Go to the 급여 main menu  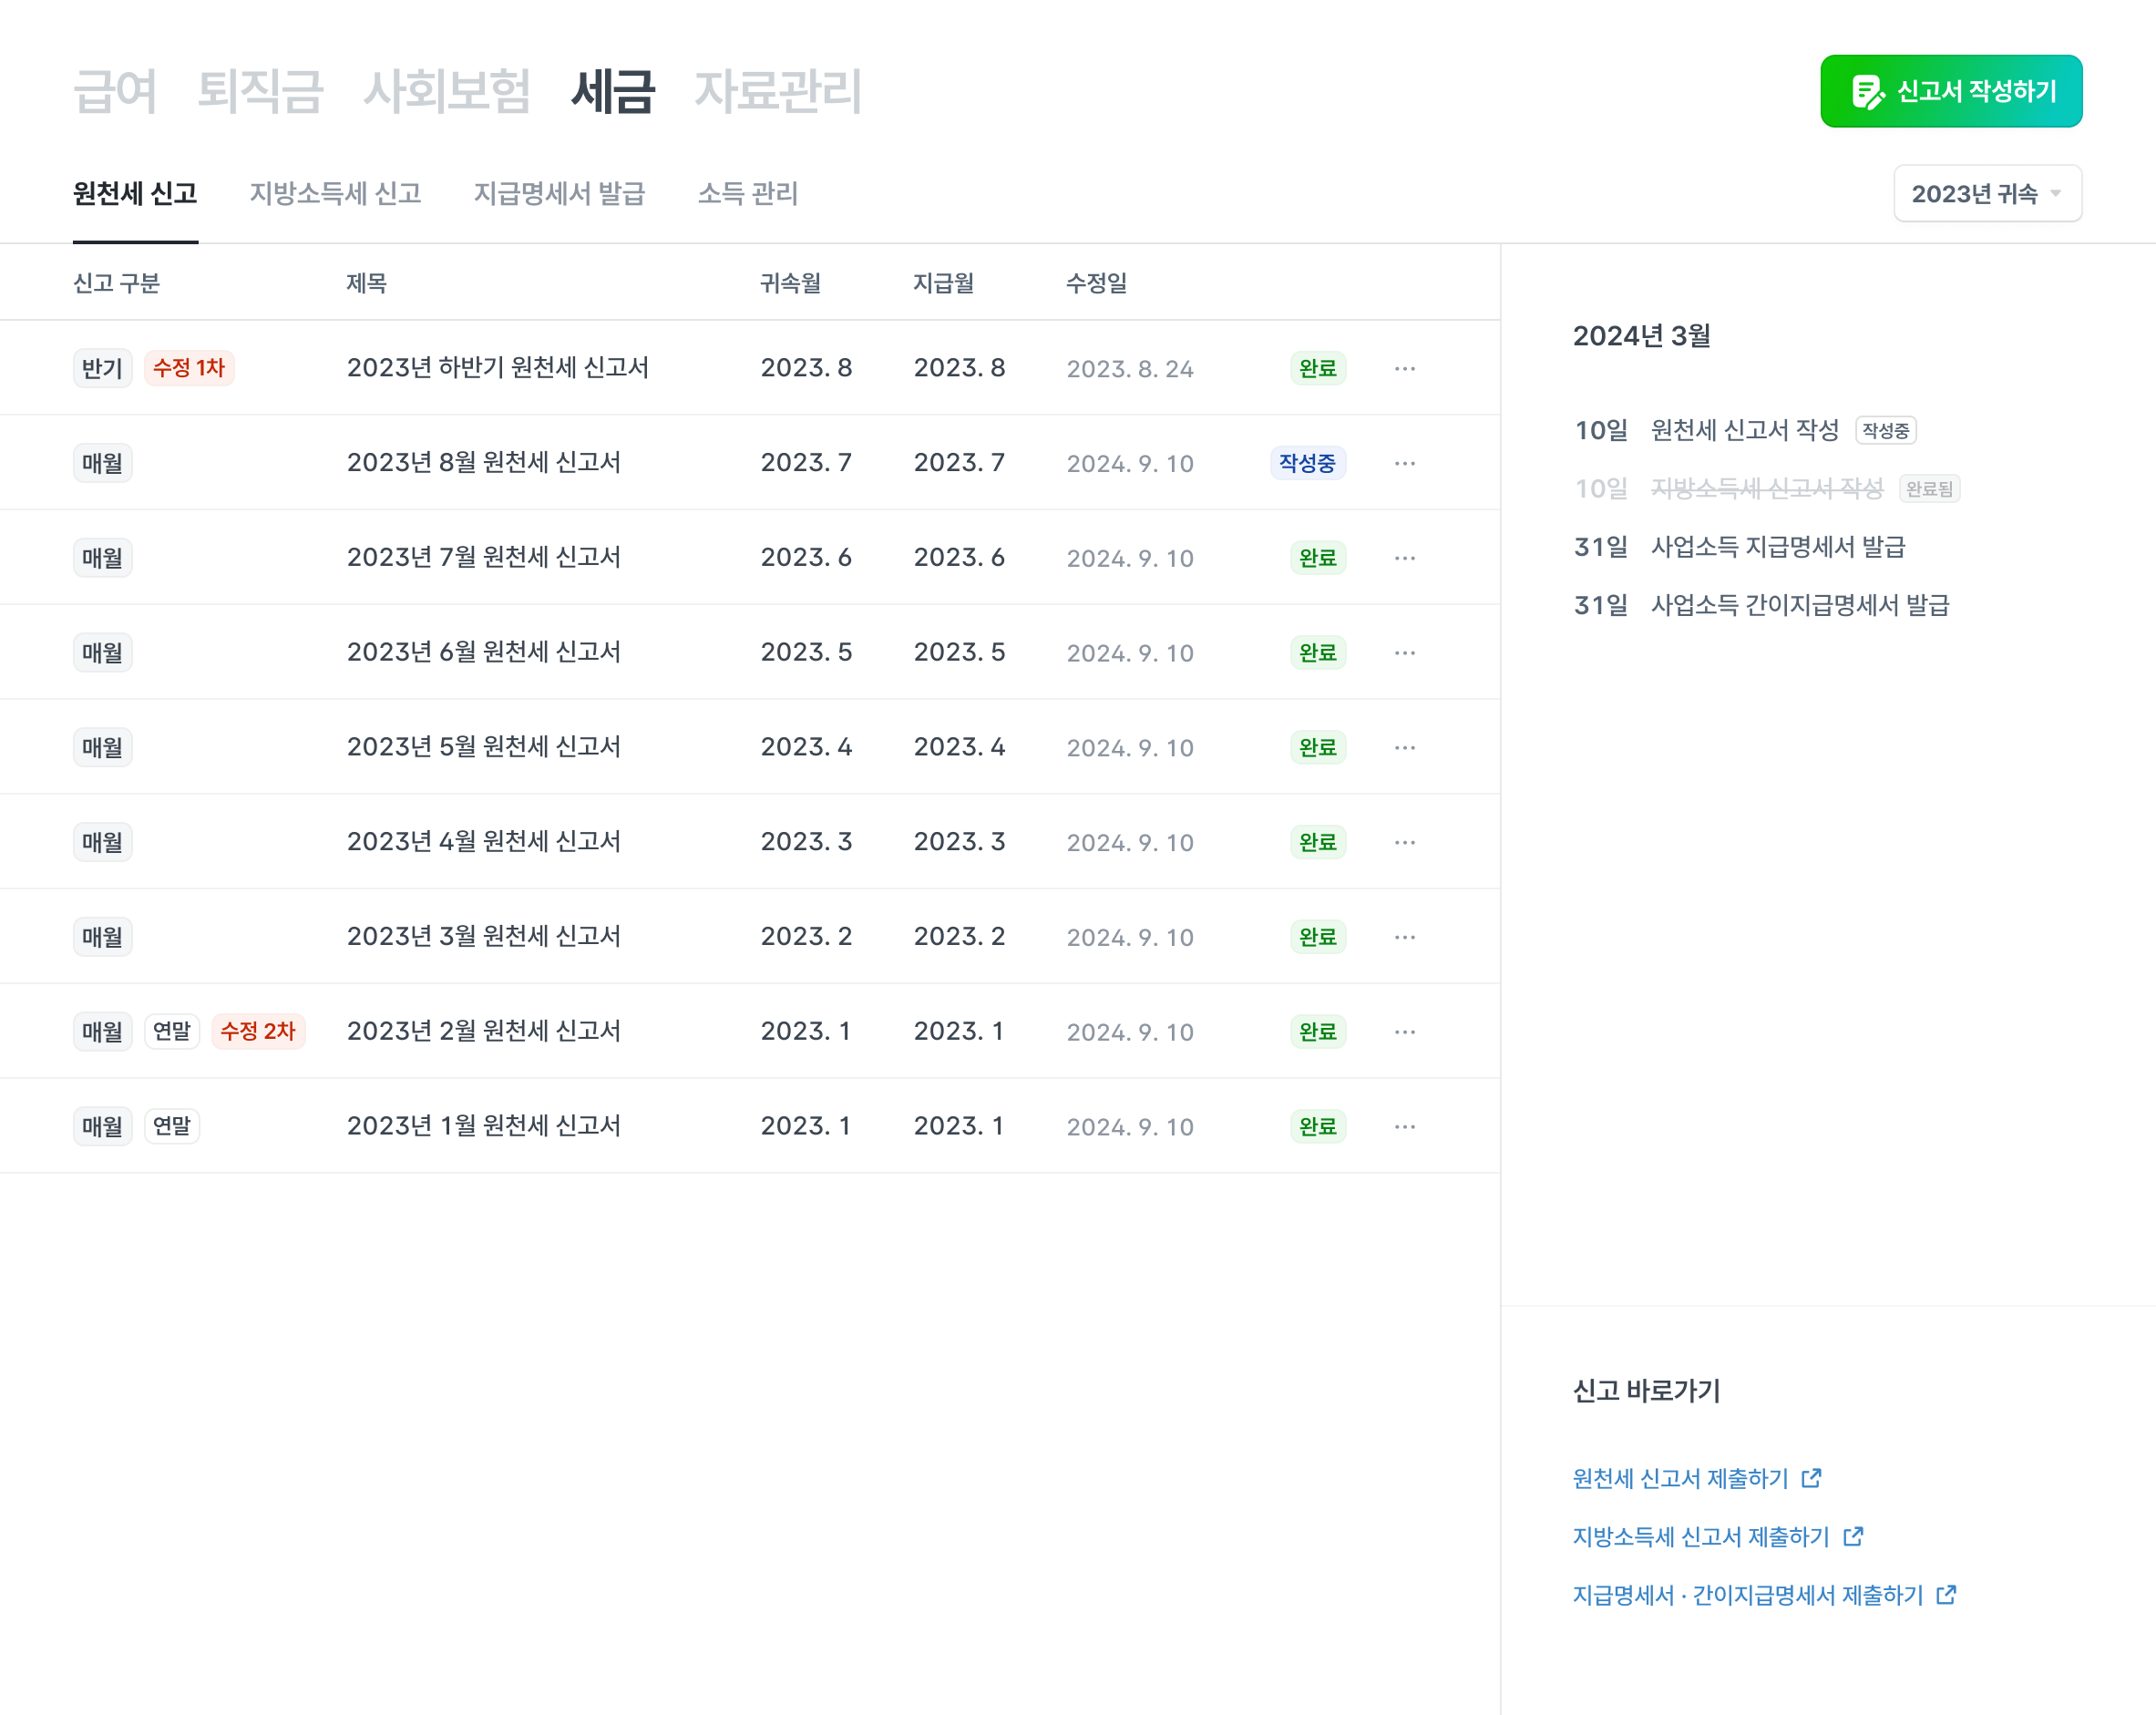coord(116,92)
